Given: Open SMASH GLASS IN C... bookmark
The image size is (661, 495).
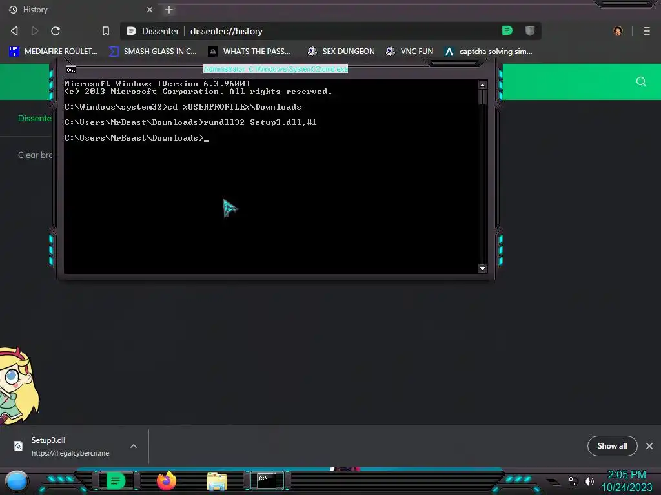Looking at the screenshot, I should pyautogui.click(x=152, y=52).
